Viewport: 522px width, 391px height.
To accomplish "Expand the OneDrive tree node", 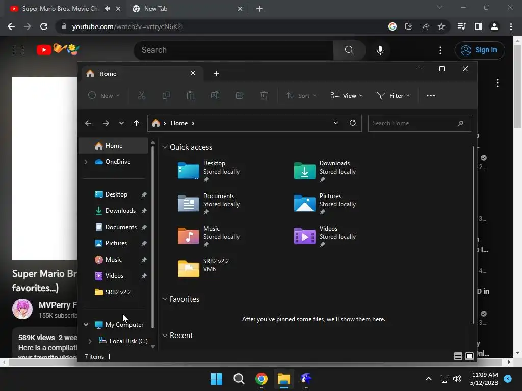I will point(86,162).
